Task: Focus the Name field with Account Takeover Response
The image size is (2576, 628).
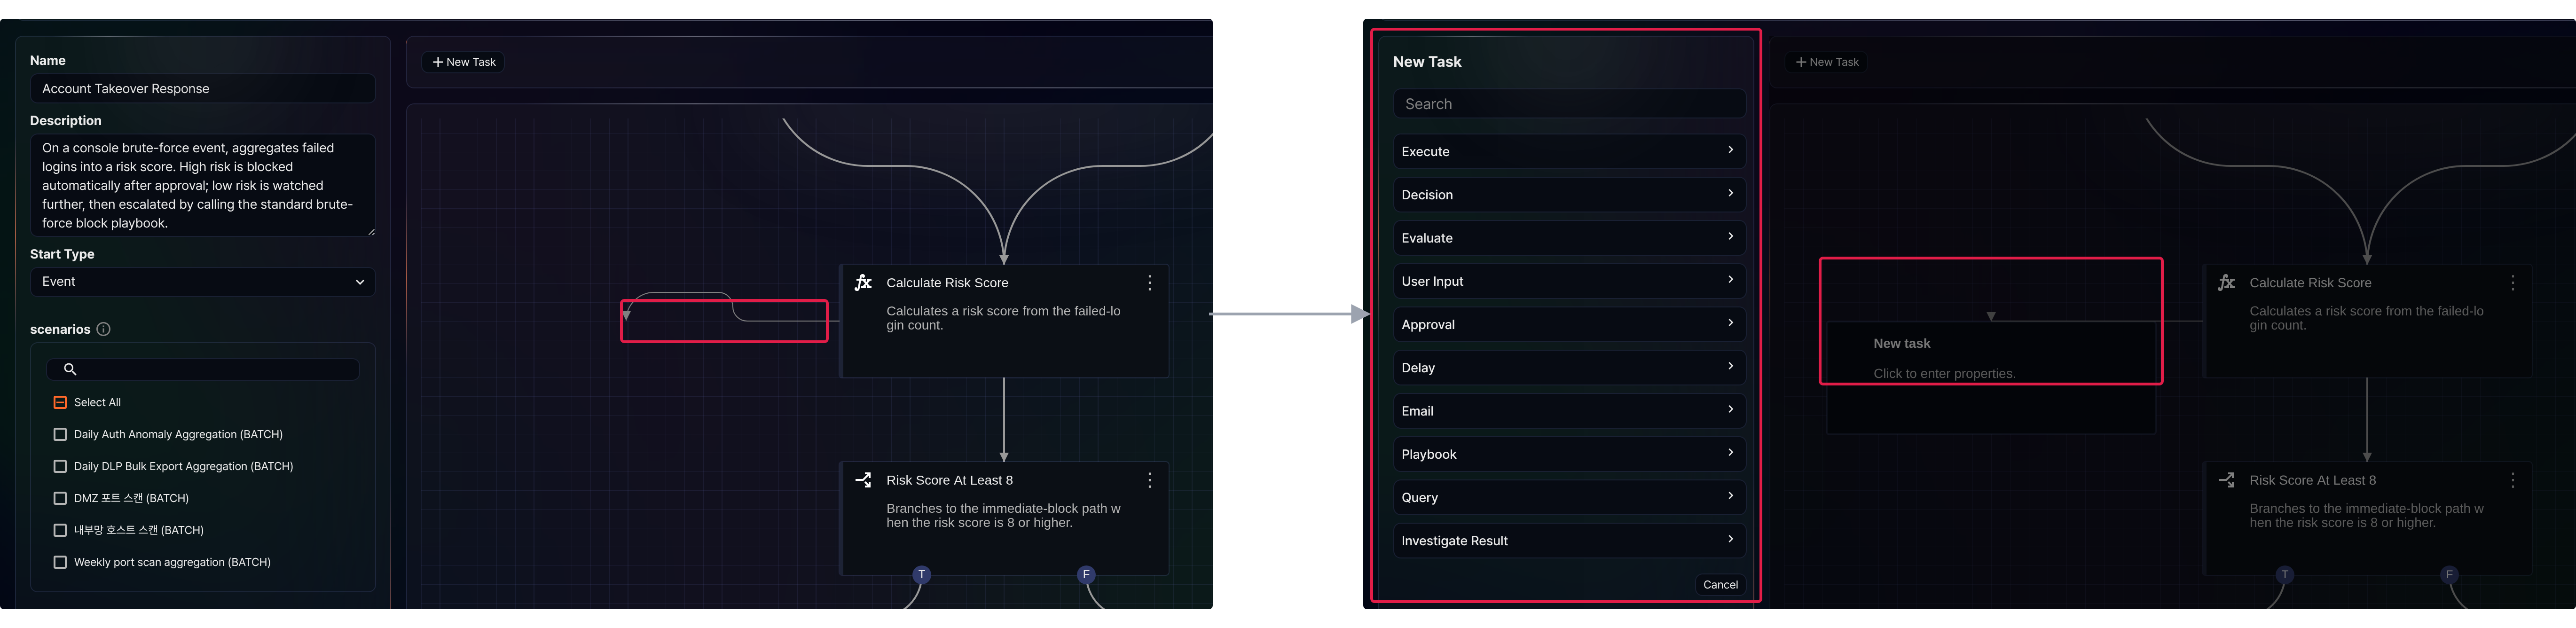Action: 203,89
